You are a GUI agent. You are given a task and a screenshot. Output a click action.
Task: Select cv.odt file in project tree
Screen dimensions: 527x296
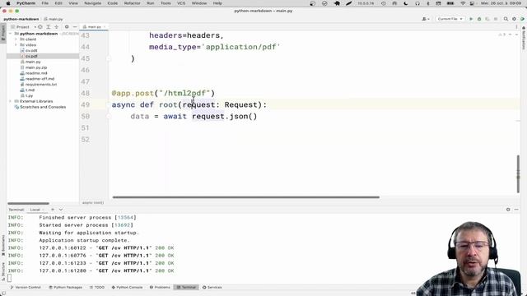click(31, 51)
